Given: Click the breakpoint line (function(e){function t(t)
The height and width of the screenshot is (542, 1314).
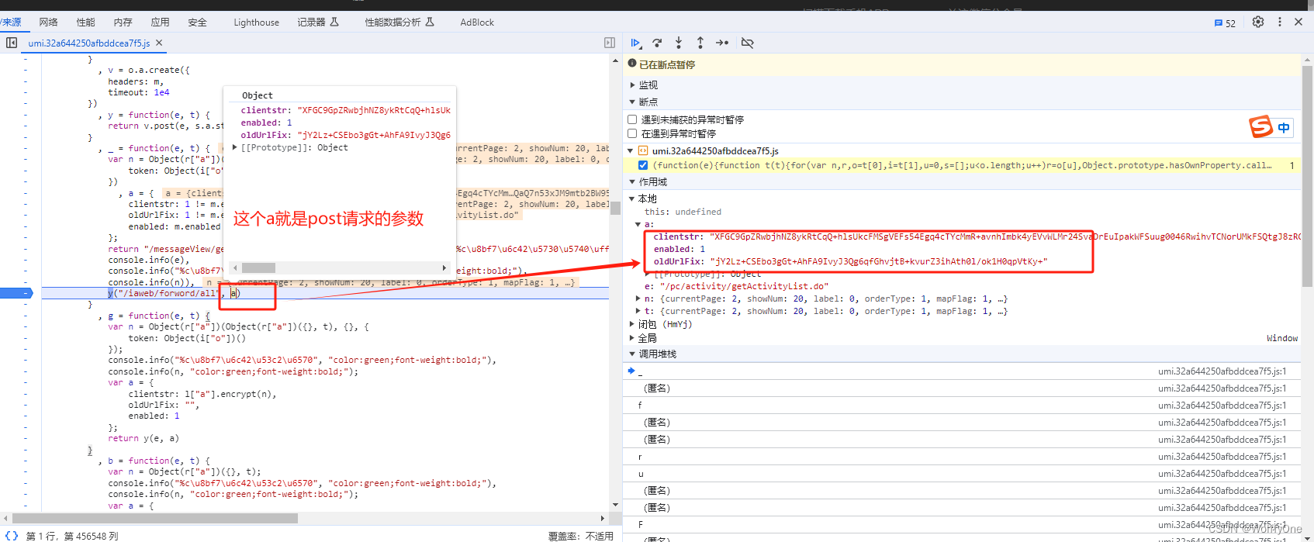Looking at the screenshot, I should point(962,165).
